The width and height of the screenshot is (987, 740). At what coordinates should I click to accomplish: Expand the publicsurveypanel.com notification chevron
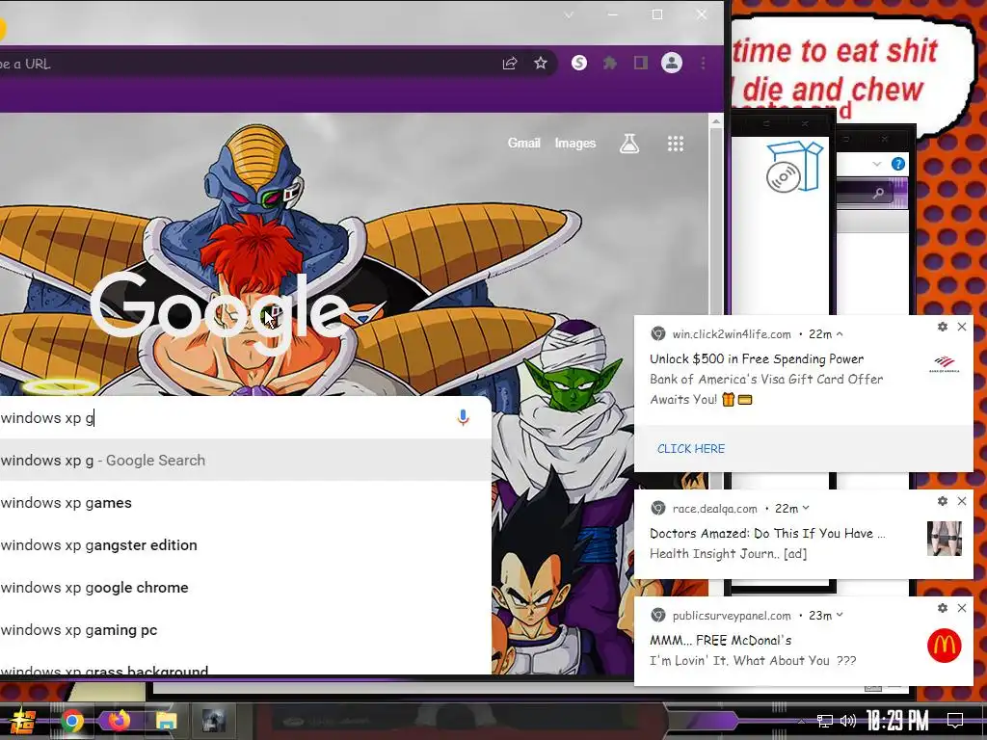pos(840,616)
